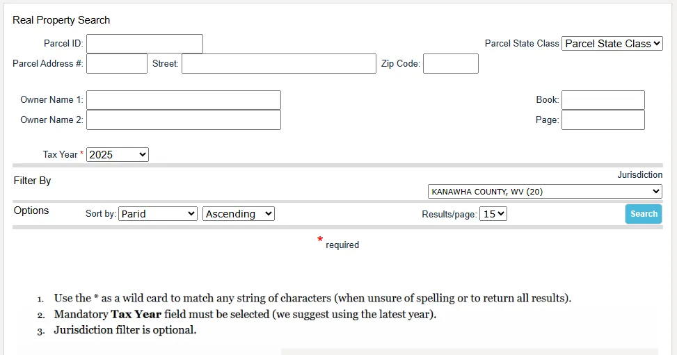Viewport: 677px width, 355px height.
Task: Click the red asterisk required note
Action: [x=338, y=243]
